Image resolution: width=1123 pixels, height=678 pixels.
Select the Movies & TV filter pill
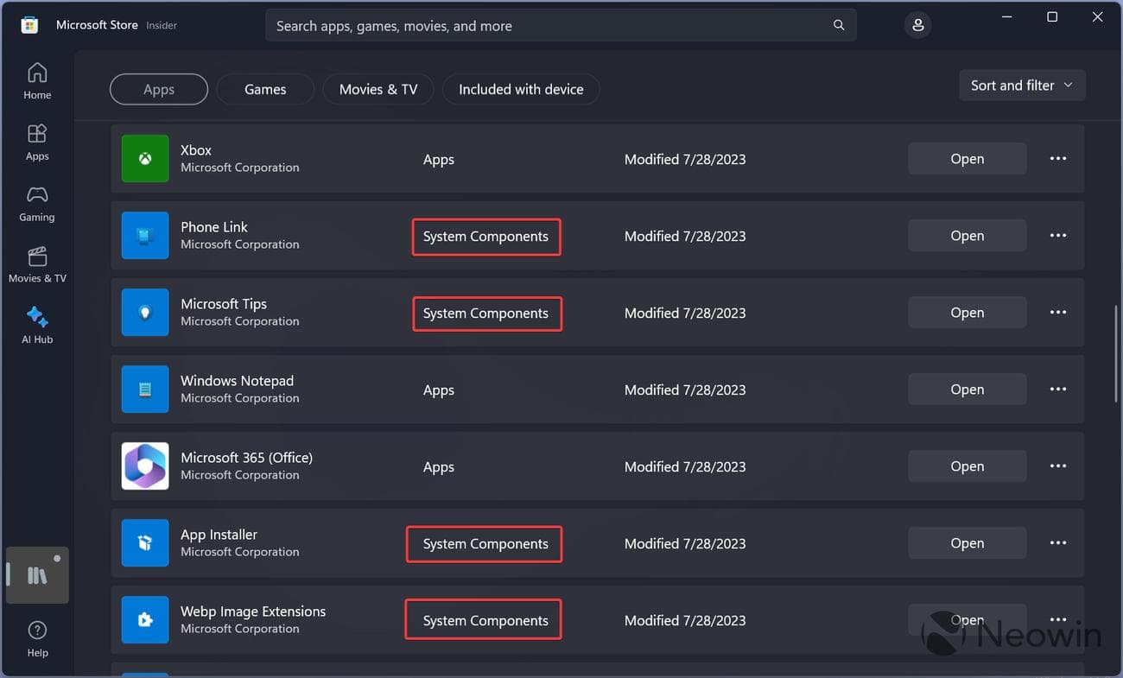378,89
